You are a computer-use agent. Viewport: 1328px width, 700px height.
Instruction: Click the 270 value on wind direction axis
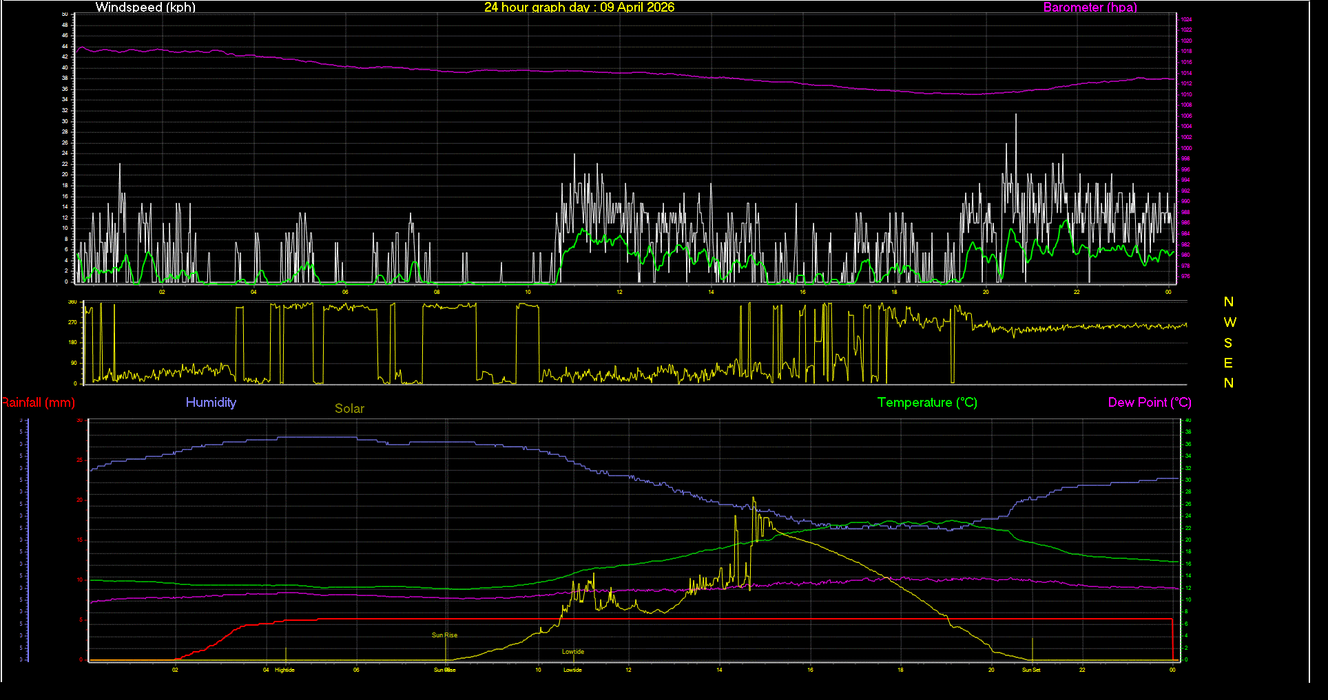(x=72, y=322)
